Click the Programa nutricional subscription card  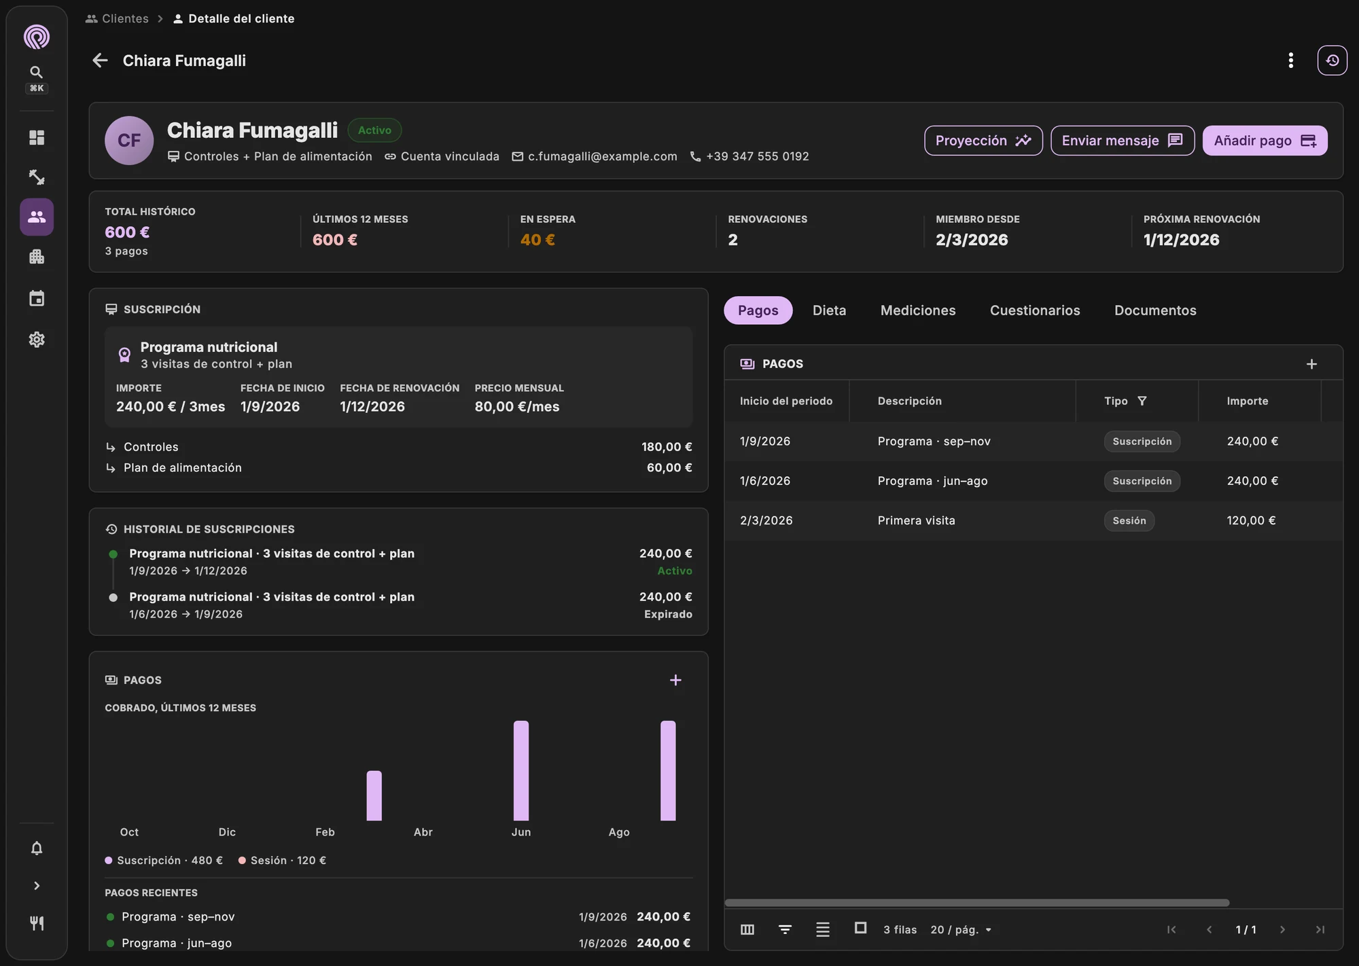(x=398, y=377)
